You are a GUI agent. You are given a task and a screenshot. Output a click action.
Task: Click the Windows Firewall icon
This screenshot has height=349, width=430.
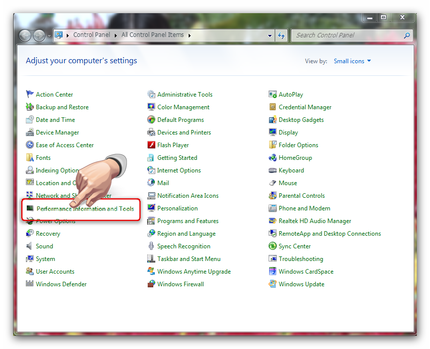click(151, 284)
